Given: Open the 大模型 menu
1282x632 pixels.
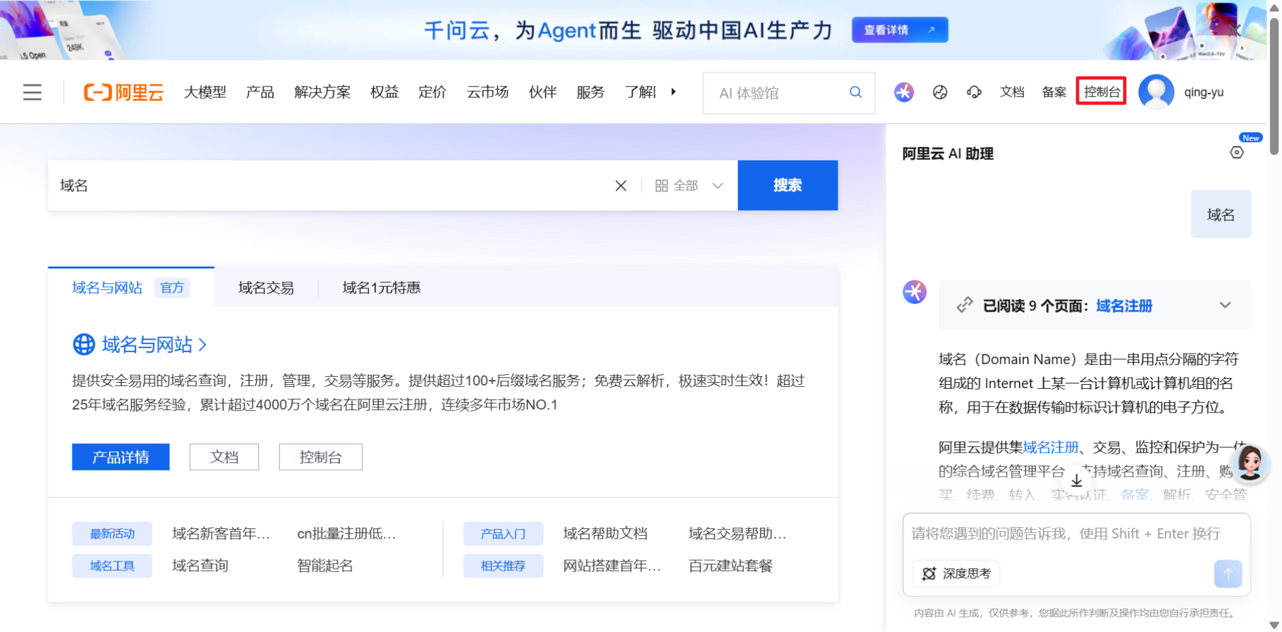Looking at the screenshot, I should (x=205, y=92).
